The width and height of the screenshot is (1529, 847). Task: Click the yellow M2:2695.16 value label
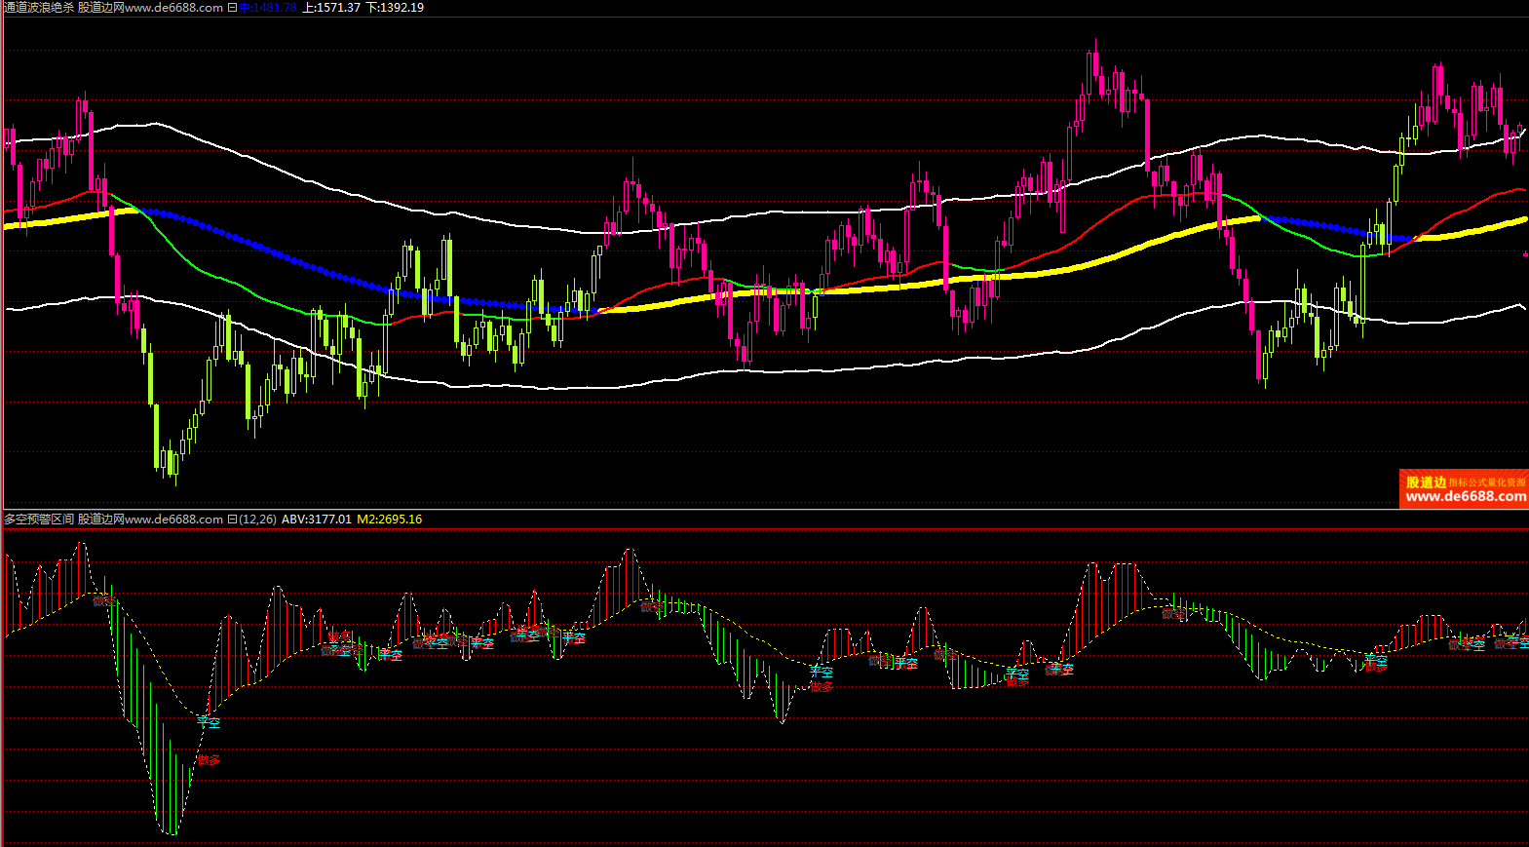click(x=389, y=520)
